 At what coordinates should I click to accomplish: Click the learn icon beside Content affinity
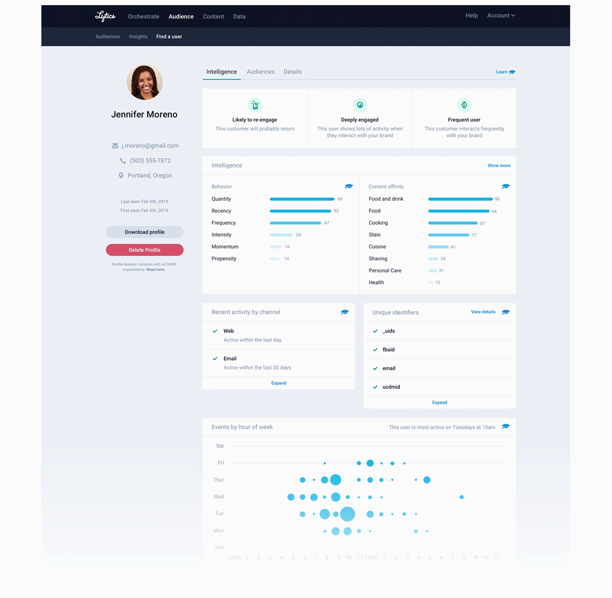(x=505, y=186)
